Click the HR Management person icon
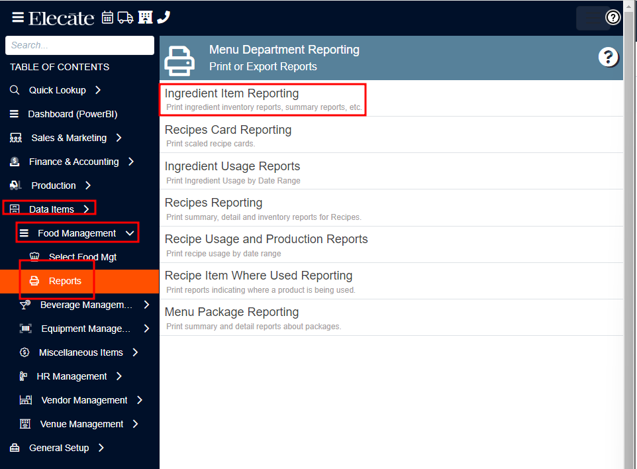The image size is (637, 469). tap(24, 376)
